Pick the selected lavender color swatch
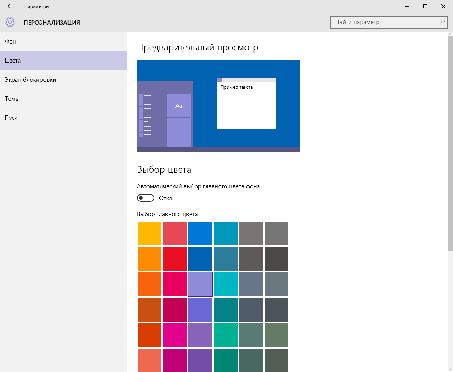 [x=200, y=284]
